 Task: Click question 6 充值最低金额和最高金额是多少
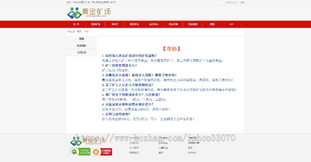coord(128,104)
